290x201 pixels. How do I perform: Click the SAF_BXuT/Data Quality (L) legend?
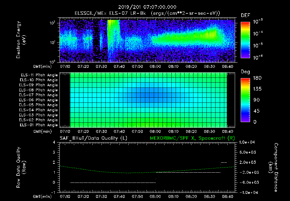(x=93, y=138)
